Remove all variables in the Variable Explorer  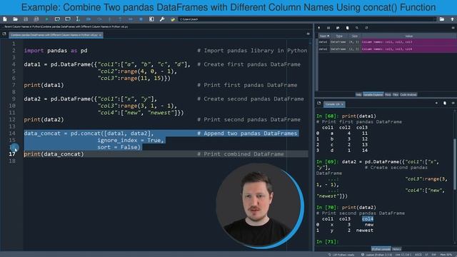pos(348,28)
